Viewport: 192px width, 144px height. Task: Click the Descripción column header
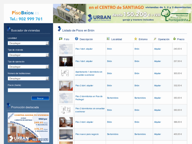[x=86, y=39]
